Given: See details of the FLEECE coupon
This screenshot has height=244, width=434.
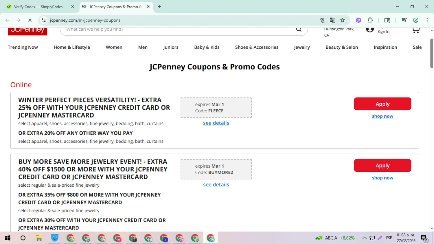Looking at the screenshot, I should [216, 123].
